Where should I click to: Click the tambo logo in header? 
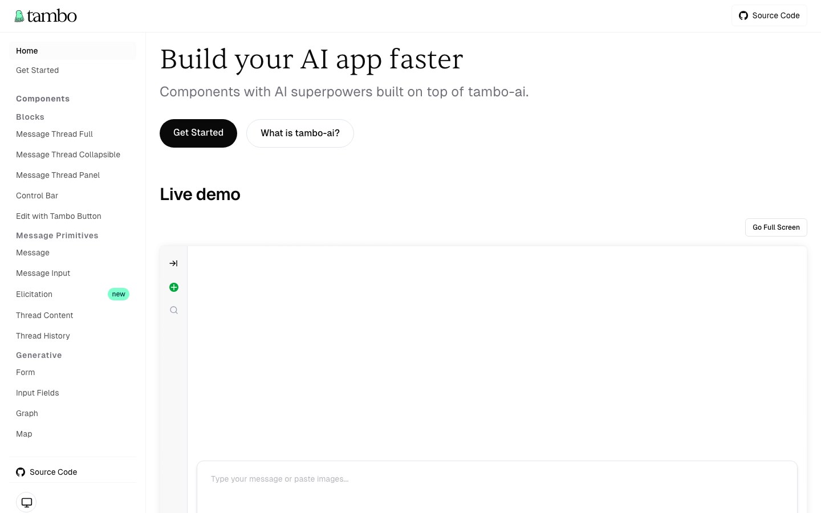pyautogui.click(x=46, y=16)
